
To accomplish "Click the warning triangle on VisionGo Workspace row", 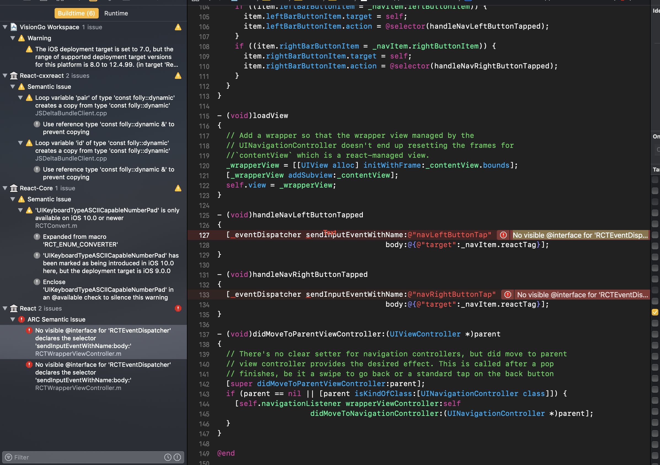I will coord(178,27).
